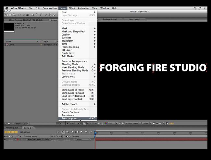Select the Pen tool
The height and width of the screenshot is (160, 211).
[37, 15]
